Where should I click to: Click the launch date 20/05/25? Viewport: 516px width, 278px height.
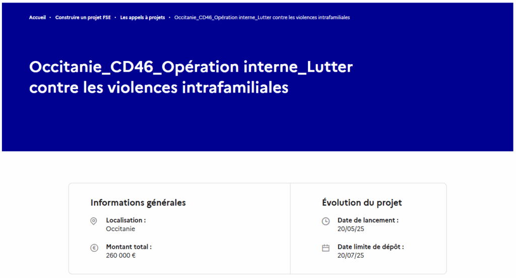click(x=351, y=229)
